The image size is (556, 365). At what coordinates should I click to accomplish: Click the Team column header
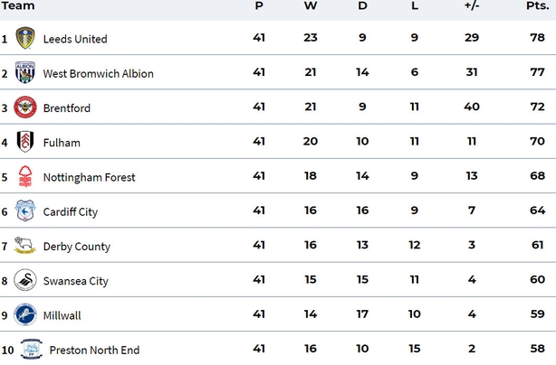click(18, 5)
